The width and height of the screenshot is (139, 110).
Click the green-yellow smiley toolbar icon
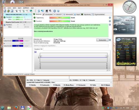(8, 11)
